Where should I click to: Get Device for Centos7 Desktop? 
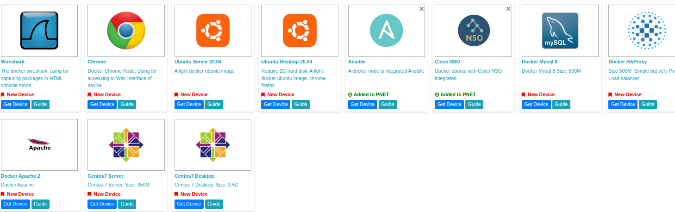(x=189, y=204)
